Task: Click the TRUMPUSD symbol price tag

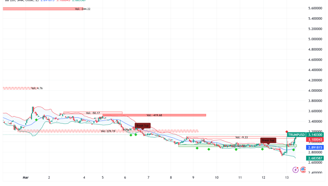Action: pyautogui.click(x=296, y=135)
